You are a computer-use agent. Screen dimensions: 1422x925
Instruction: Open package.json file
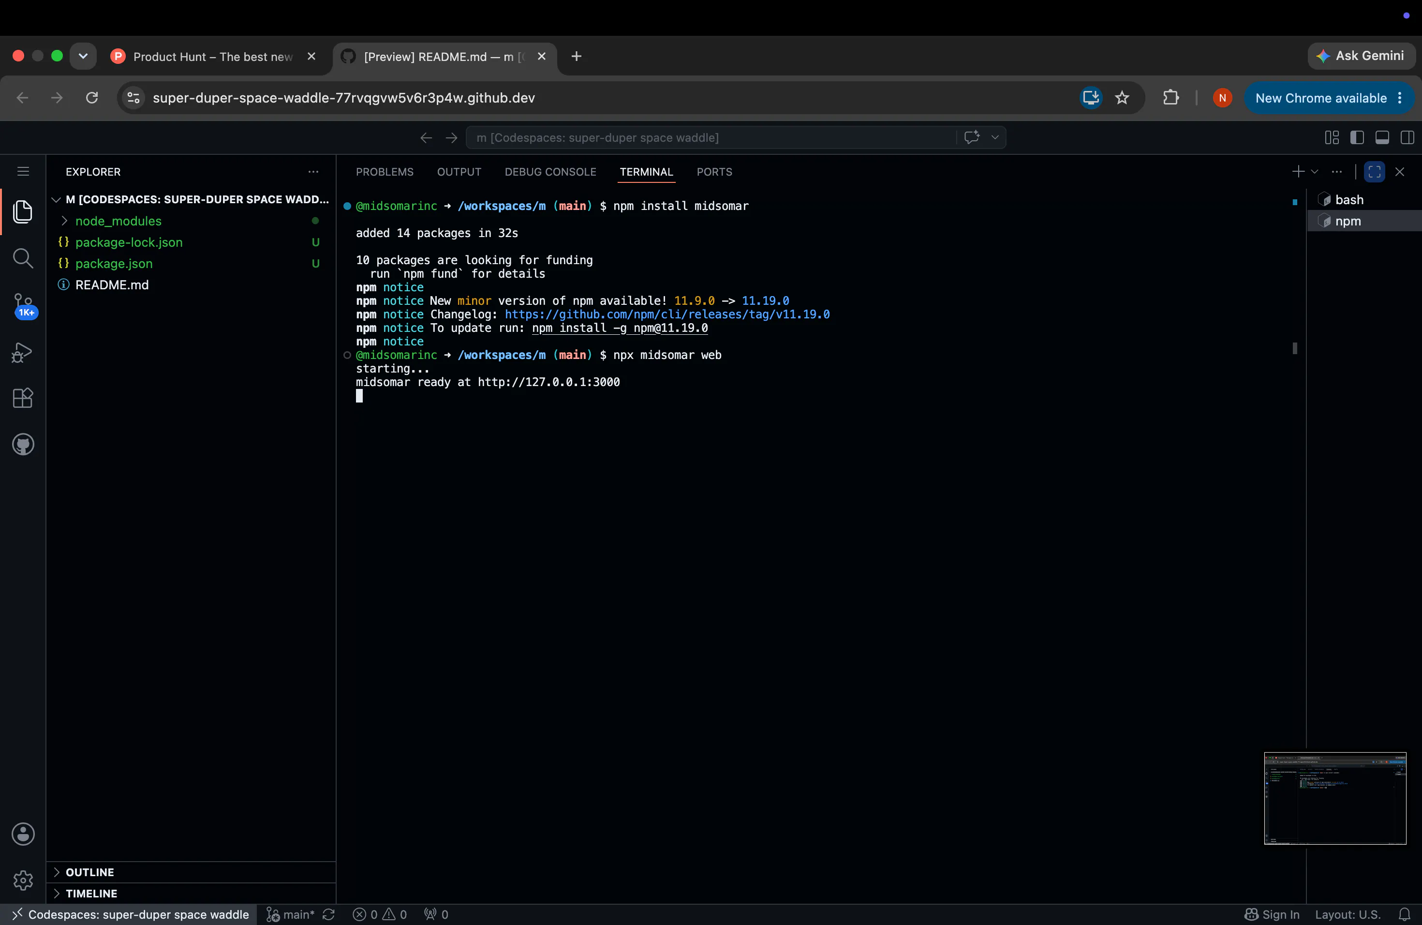click(191, 264)
